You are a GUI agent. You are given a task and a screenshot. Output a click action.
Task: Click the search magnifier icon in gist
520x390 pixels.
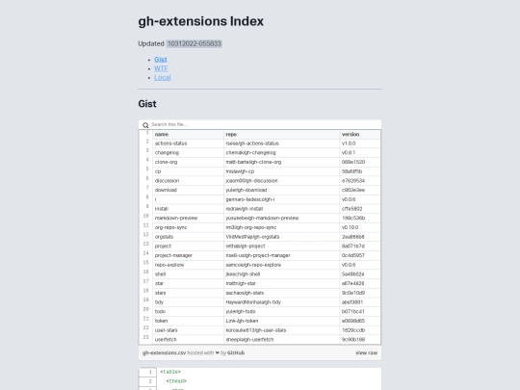[x=145, y=125]
